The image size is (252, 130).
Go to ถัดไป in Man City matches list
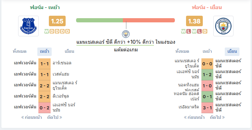click(x=217, y=117)
